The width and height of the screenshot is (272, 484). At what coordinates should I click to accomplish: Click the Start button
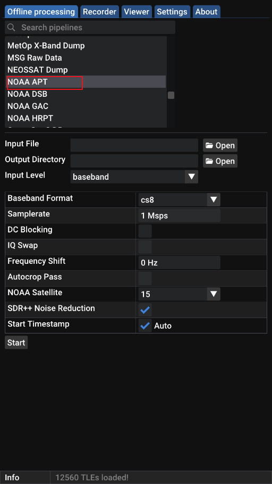point(16,343)
